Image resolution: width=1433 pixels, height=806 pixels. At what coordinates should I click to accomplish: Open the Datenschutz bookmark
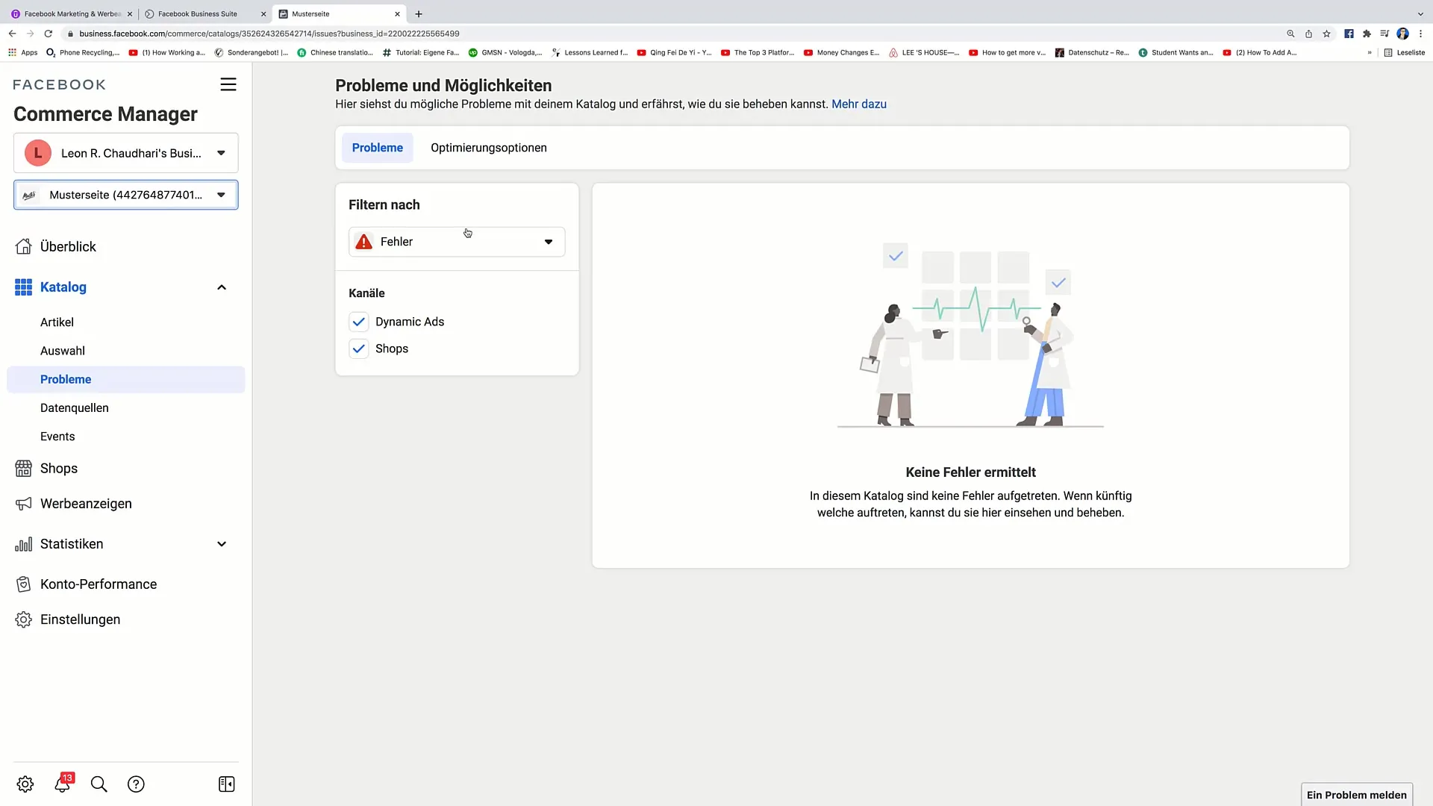(x=1092, y=52)
